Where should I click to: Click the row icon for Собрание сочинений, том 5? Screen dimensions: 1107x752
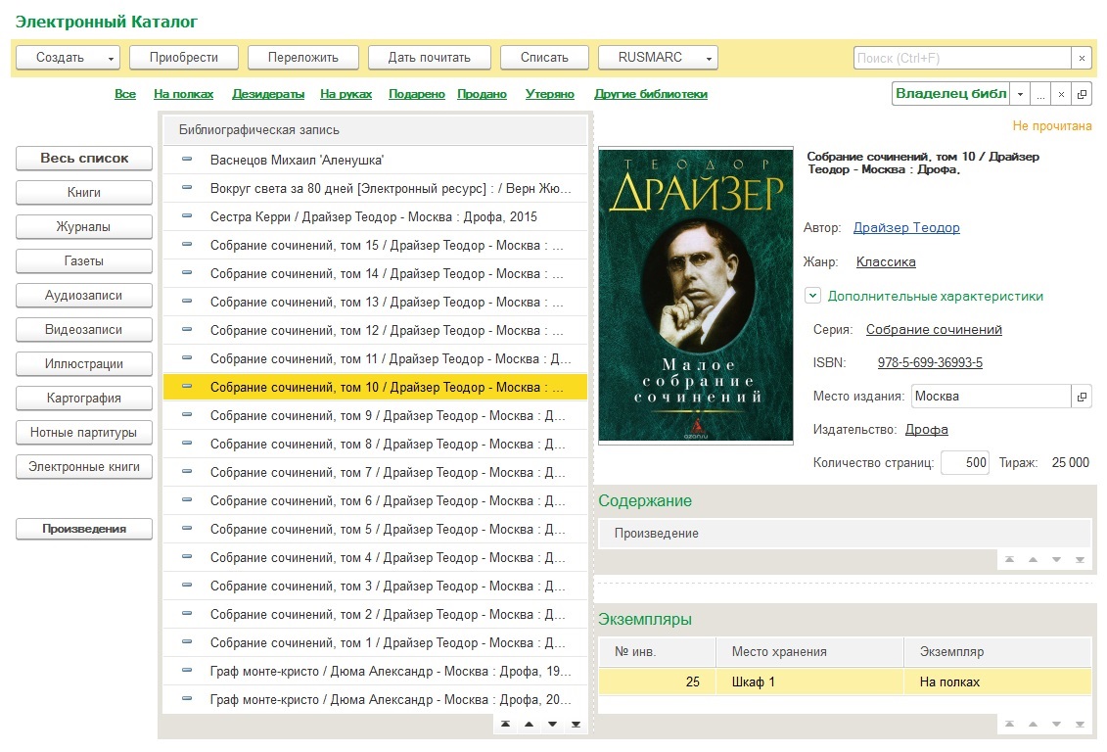pyautogui.click(x=187, y=528)
